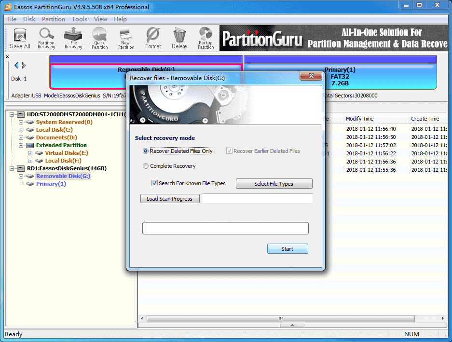This screenshot has height=342, width=452.
Task: Click the Local Disk(F:) partition icon
Action: coord(39,161)
